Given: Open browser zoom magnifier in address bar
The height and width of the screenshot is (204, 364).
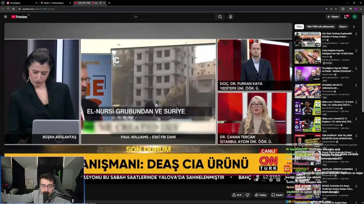Looking at the screenshot, I should 327,9.
